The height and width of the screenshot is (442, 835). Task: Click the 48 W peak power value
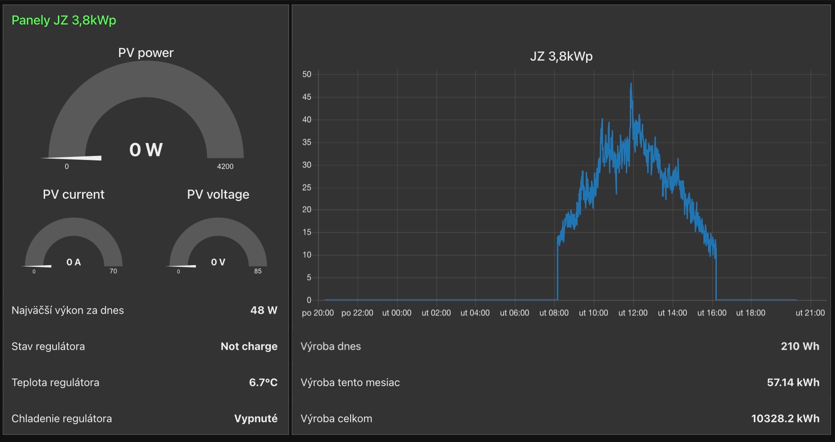point(264,310)
